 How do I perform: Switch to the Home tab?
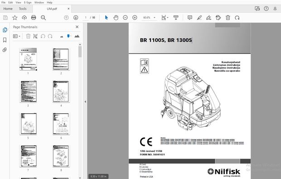tap(8, 9)
